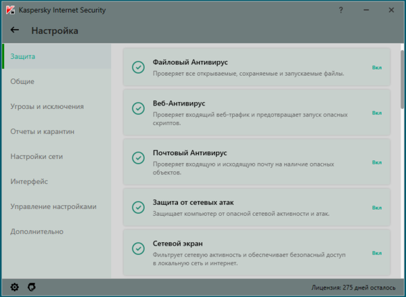Viewport: 406px width, 297px height.
Task: Disable Защита от сетевых атак via Вкл
Action: click(x=377, y=208)
